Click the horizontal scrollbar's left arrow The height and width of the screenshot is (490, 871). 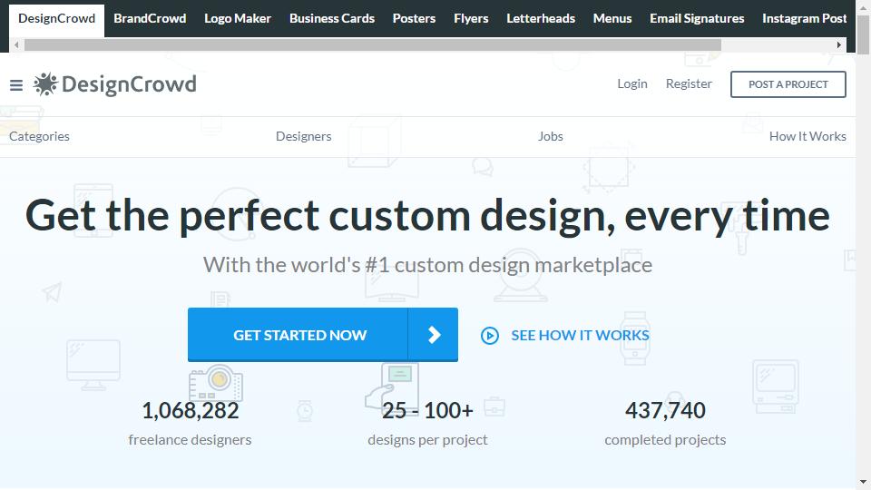16,45
